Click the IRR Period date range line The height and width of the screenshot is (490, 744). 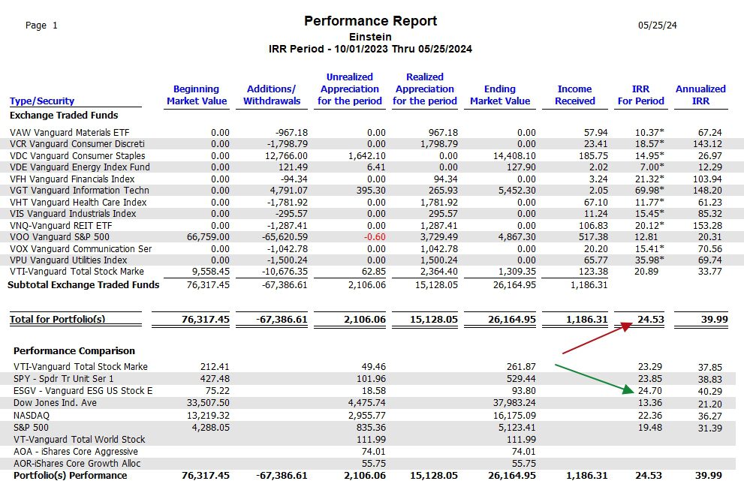371,49
